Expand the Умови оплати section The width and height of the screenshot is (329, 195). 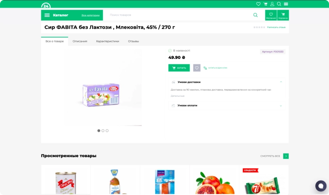281,106
